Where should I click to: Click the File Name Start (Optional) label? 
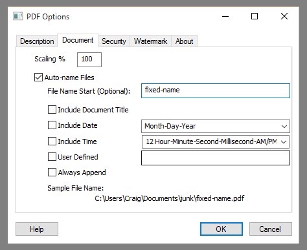[89, 91]
